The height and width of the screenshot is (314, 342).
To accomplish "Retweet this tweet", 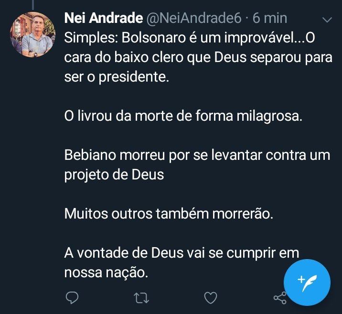I will tap(141, 298).
